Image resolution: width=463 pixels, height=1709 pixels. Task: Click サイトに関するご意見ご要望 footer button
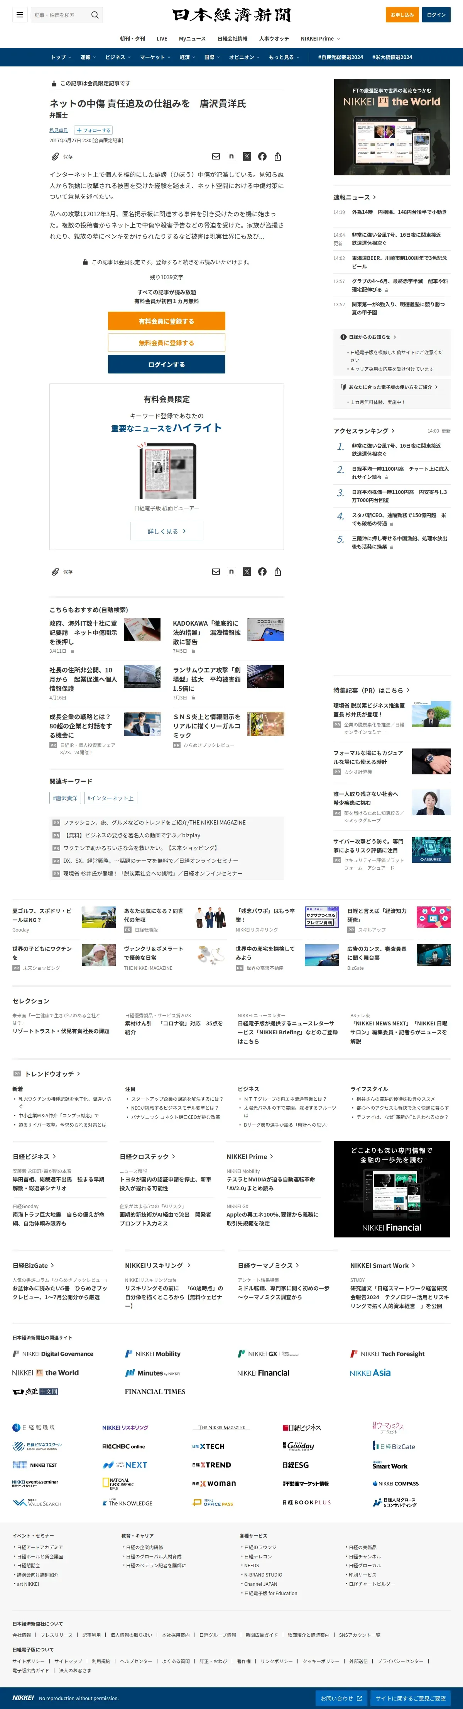pyautogui.click(x=410, y=1698)
